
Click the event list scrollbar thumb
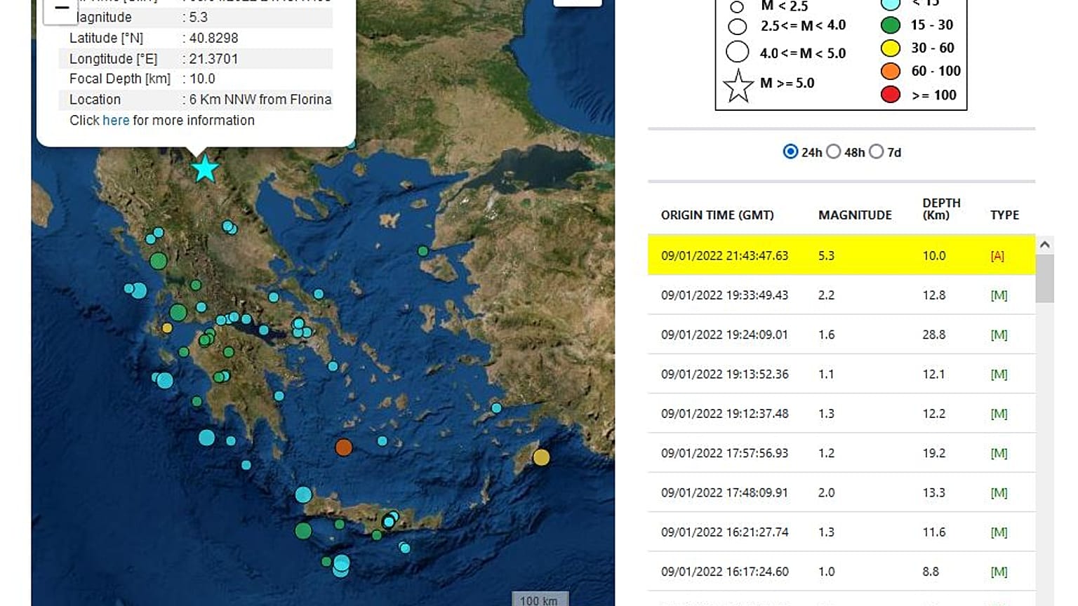[1044, 278]
